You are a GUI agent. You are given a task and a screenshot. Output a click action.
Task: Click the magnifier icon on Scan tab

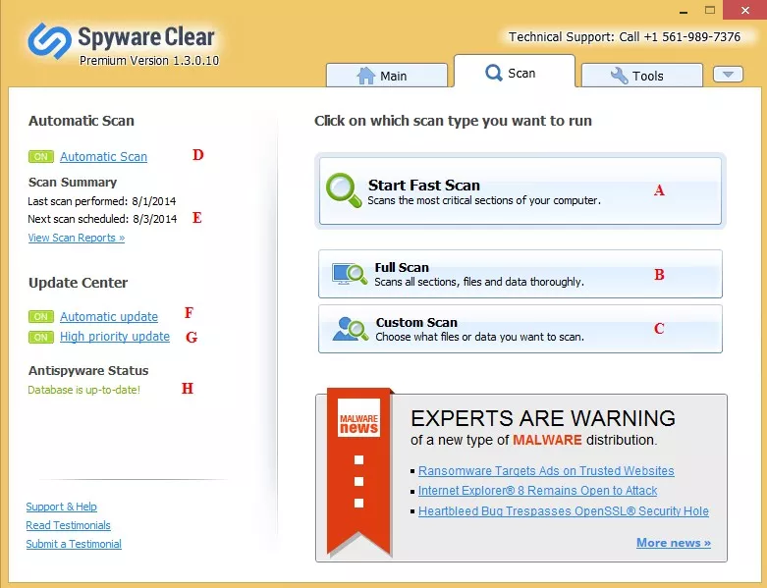click(x=494, y=74)
